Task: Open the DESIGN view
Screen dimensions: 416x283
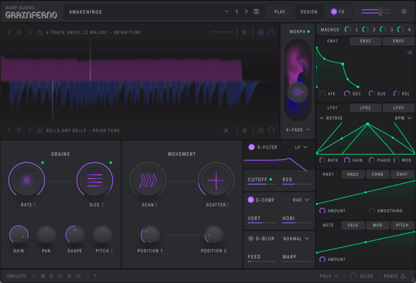Action: coord(309,11)
